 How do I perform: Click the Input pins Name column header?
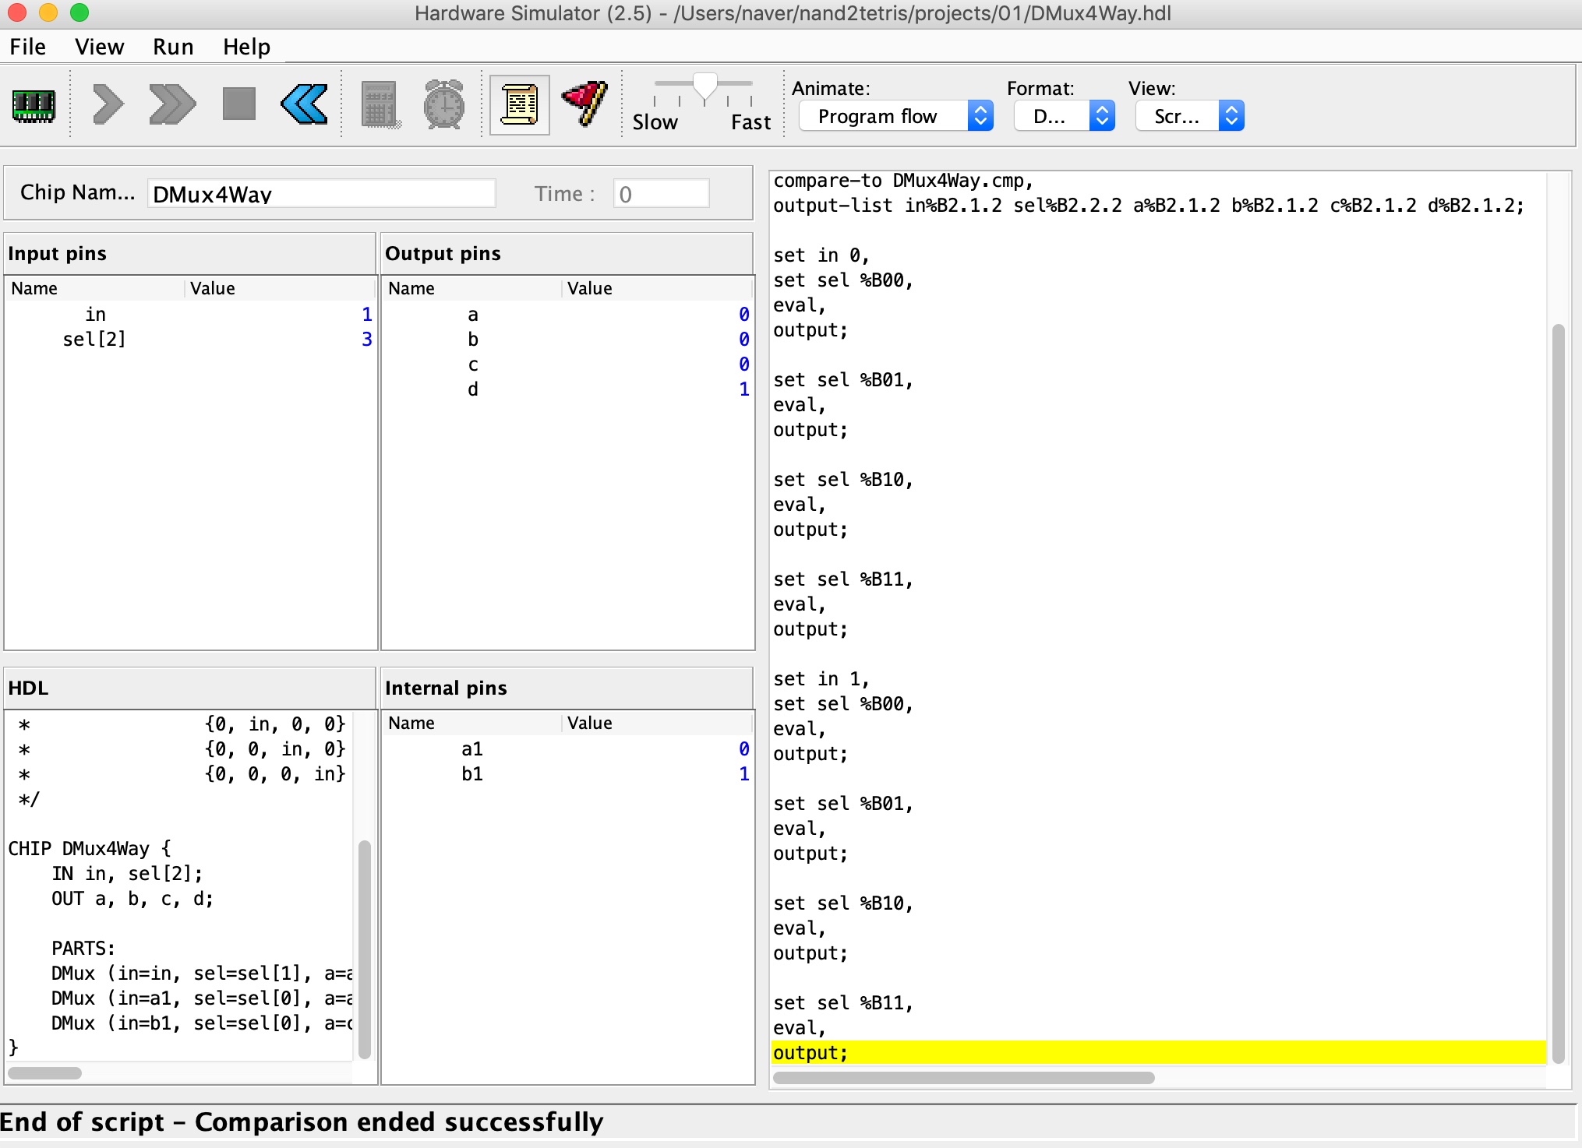pos(96,289)
